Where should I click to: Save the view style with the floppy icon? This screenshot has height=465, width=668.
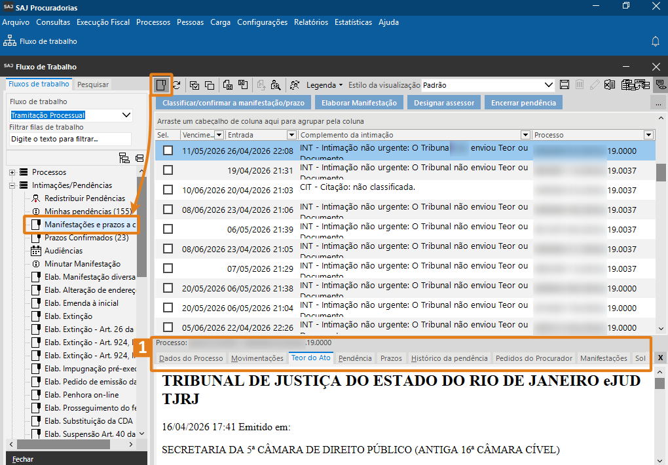click(565, 84)
